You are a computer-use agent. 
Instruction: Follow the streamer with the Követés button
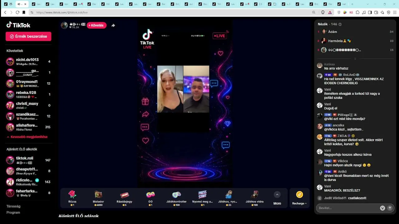click(96, 25)
